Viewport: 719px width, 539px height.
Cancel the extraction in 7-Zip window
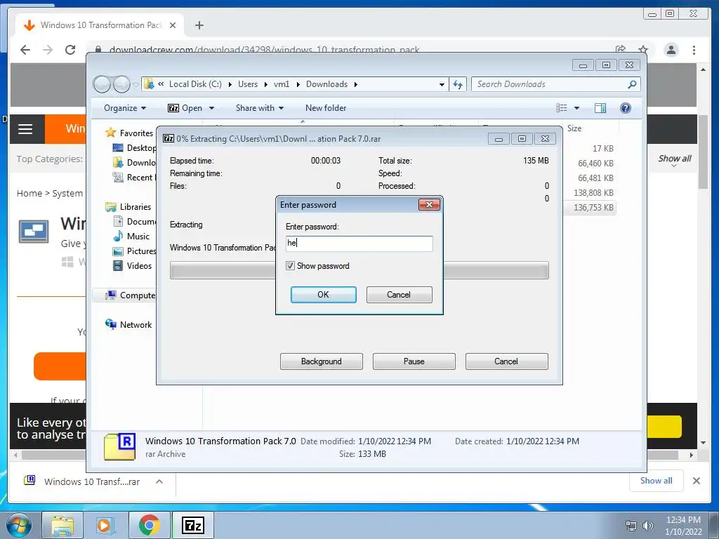pyautogui.click(x=506, y=361)
